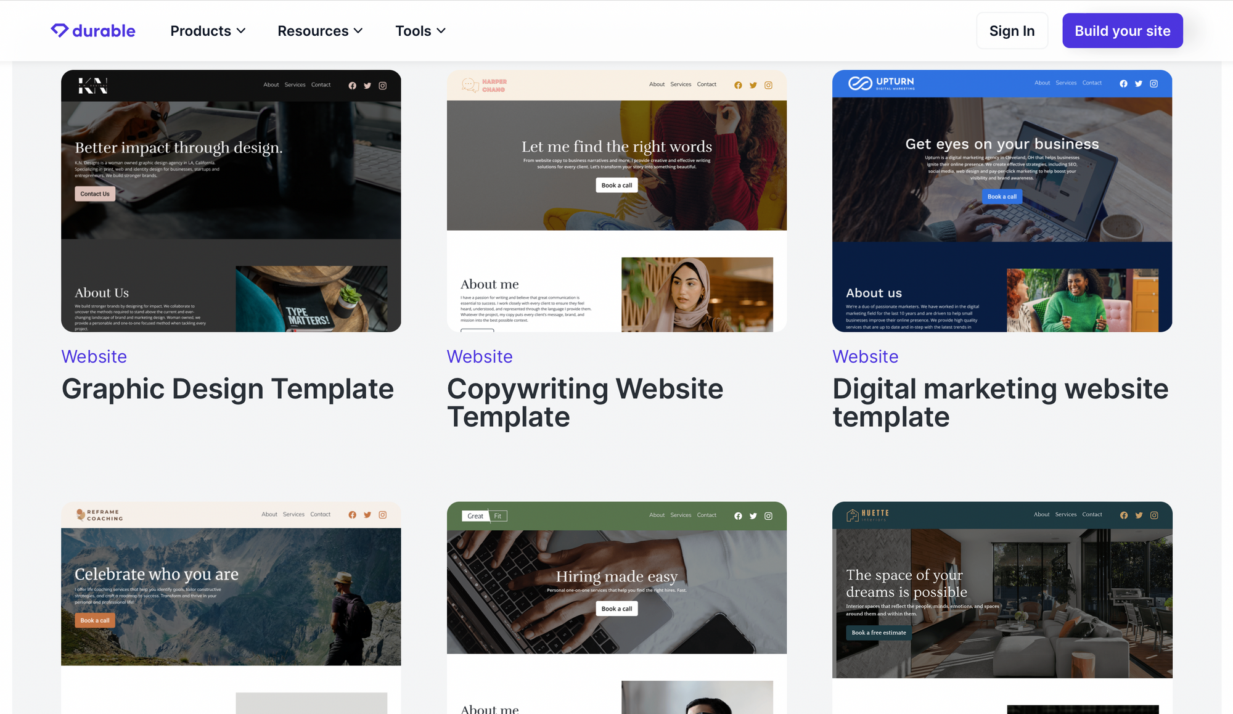This screenshot has height=714, width=1233.
Task: Click About menu in KN template preview
Action: point(271,85)
